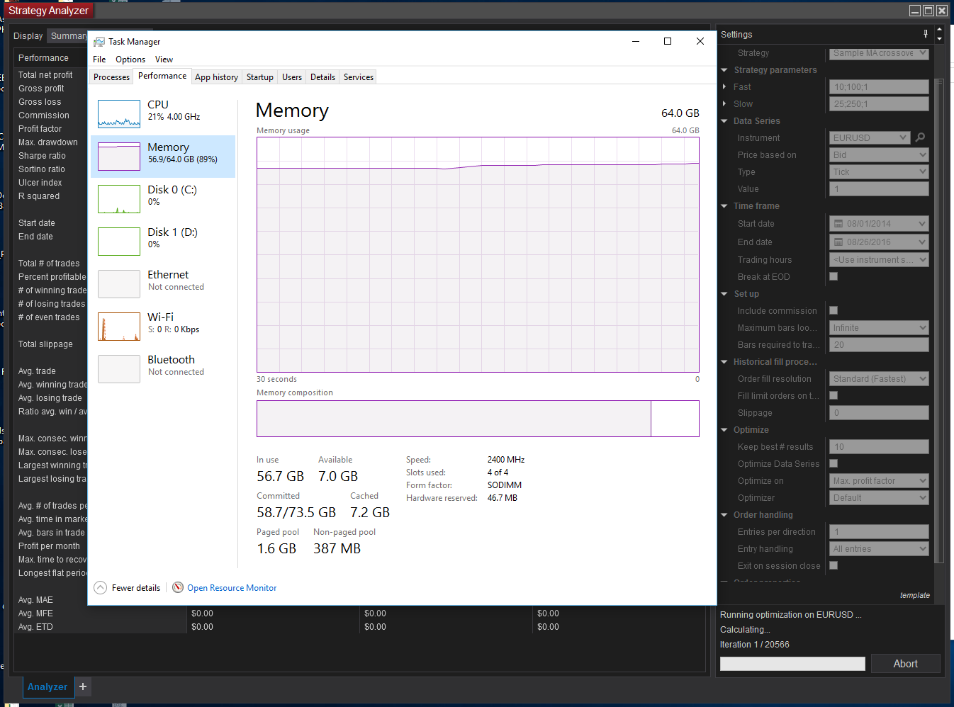Click the Fewer details chevron icon

pos(101,588)
